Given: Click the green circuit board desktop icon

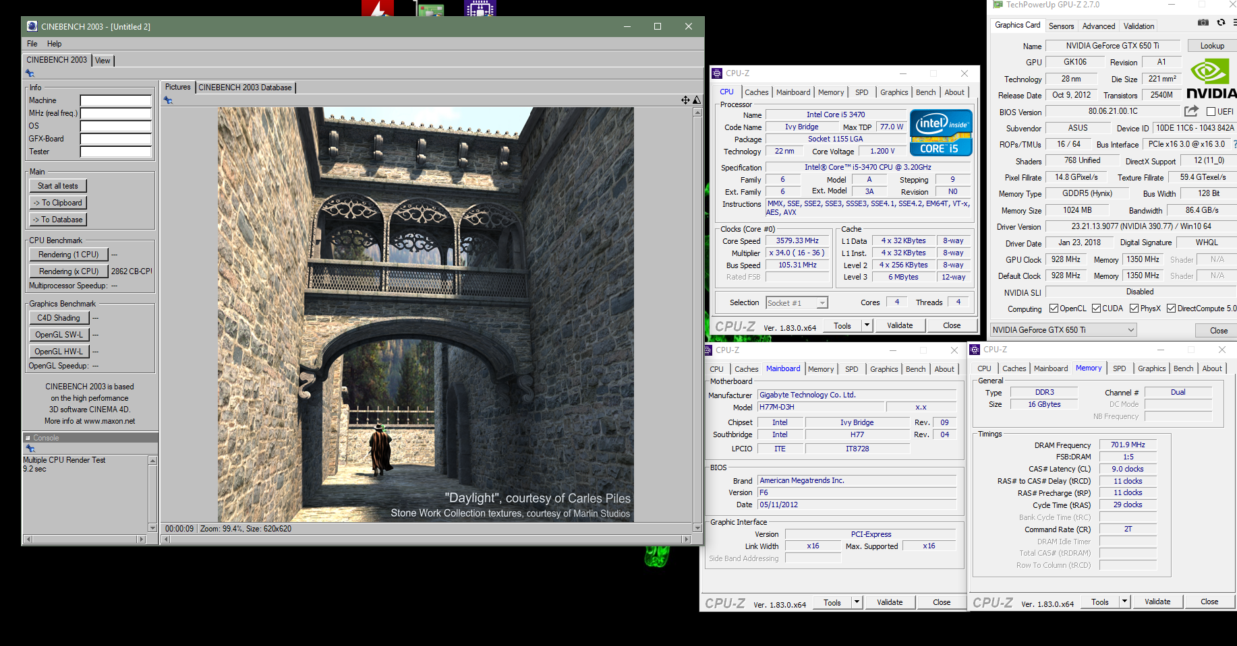Looking at the screenshot, I should [430, 9].
